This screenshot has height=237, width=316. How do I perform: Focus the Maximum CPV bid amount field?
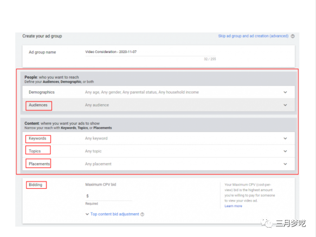click(x=109, y=196)
